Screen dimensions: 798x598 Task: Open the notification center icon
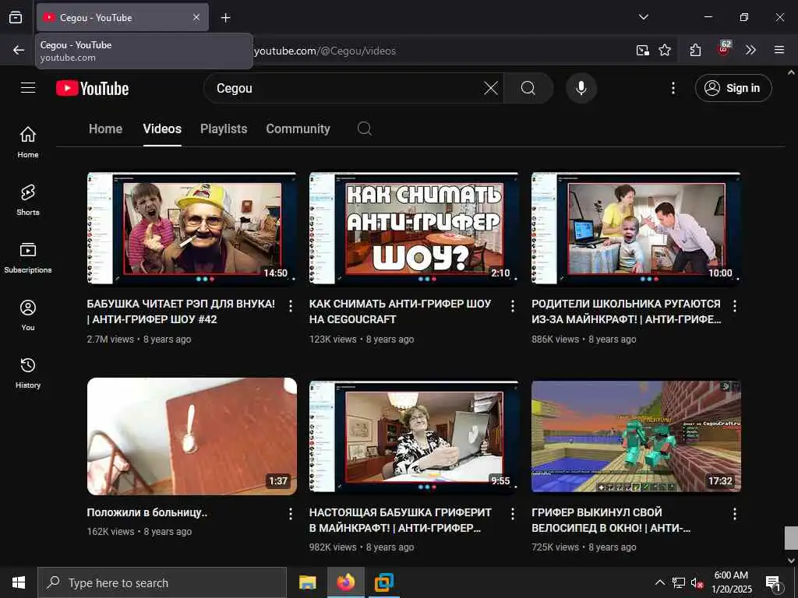(x=774, y=582)
